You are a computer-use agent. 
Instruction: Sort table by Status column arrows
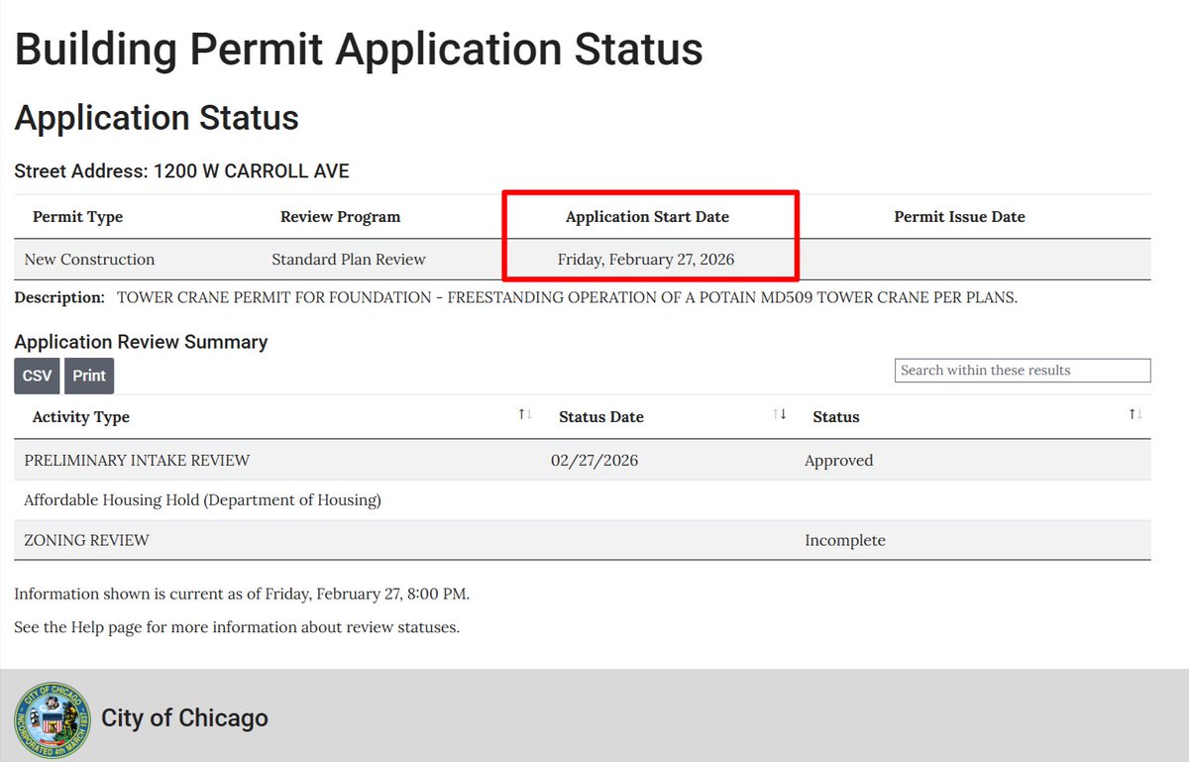1135,414
